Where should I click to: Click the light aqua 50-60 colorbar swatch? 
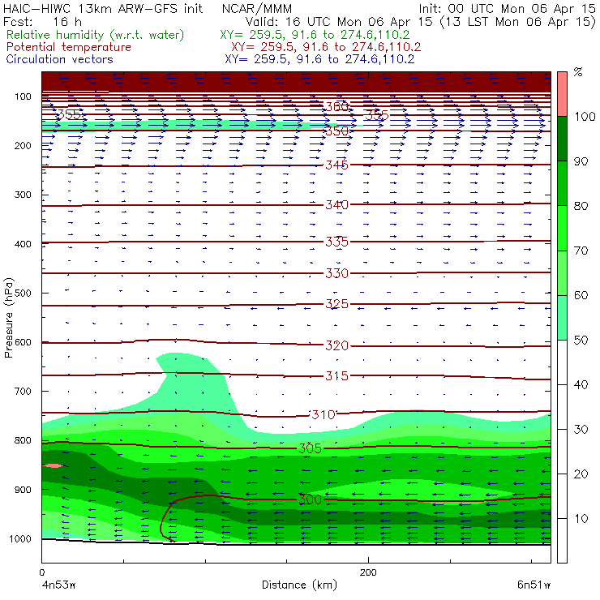tap(562, 318)
